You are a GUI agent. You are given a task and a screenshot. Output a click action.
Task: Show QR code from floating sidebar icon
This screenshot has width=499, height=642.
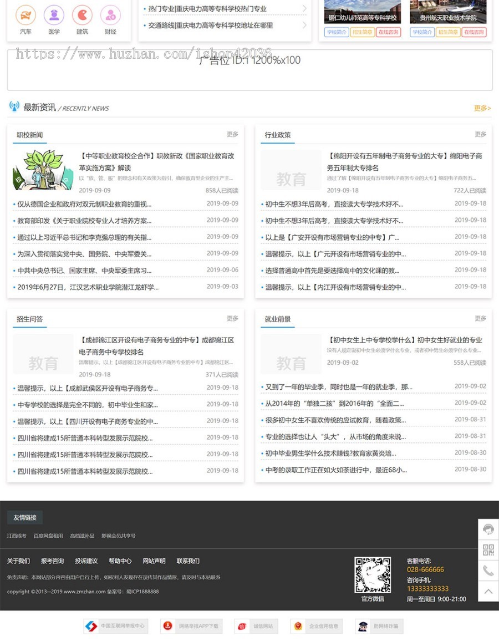[x=488, y=550]
